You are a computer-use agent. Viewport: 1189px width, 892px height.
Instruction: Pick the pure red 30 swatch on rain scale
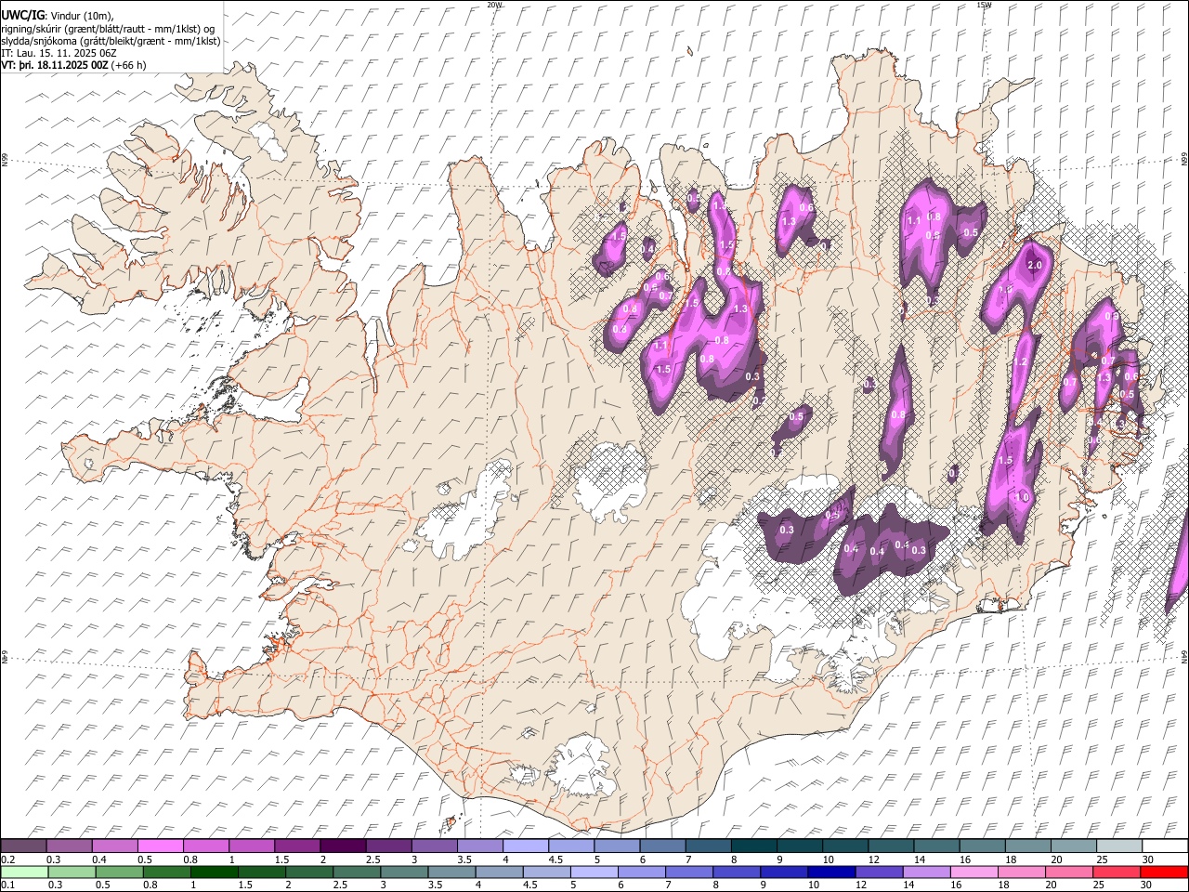[1164, 872]
